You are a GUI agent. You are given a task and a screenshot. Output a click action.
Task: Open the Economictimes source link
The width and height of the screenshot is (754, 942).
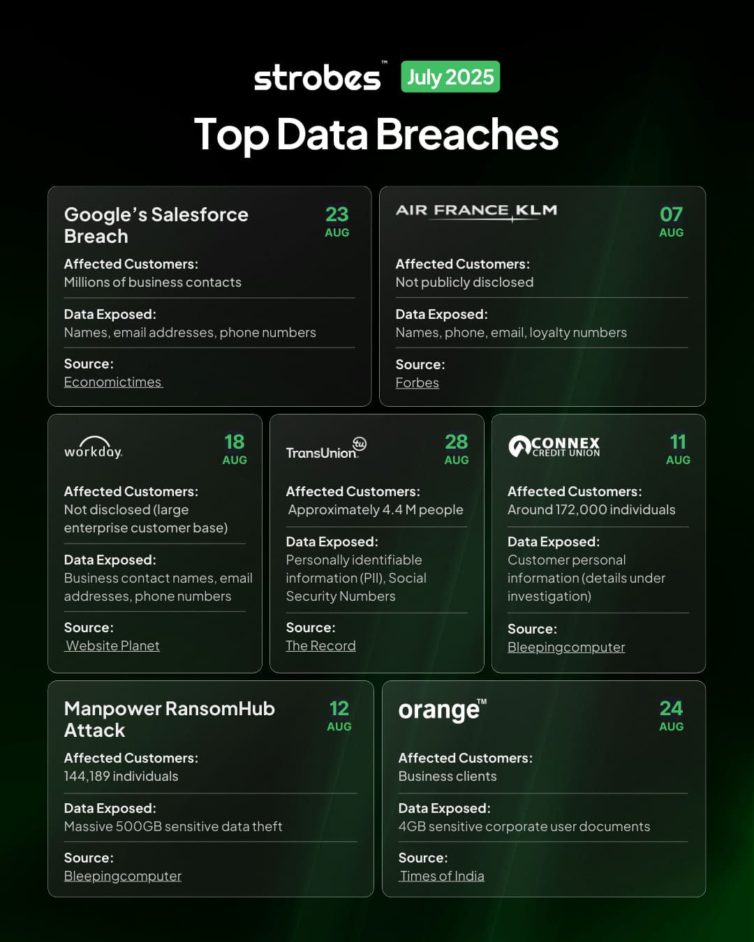[x=113, y=382]
